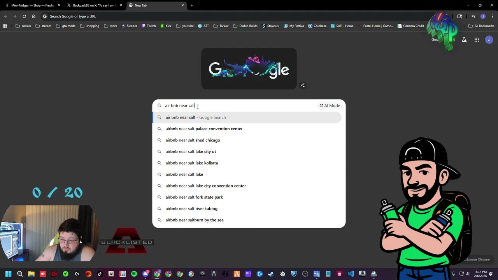
Task: Open Visual Studio Code from the taskbar
Action: tap(351, 274)
